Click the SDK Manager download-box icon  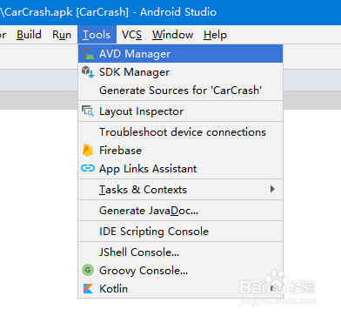tap(88, 72)
